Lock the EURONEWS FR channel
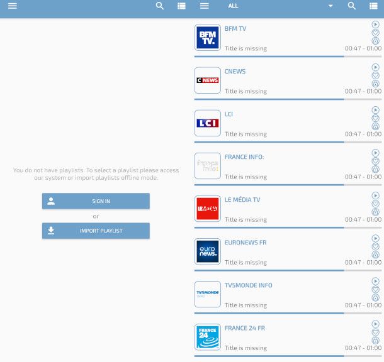 click(375, 255)
